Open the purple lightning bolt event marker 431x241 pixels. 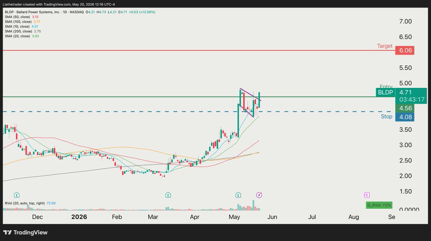click(259, 195)
